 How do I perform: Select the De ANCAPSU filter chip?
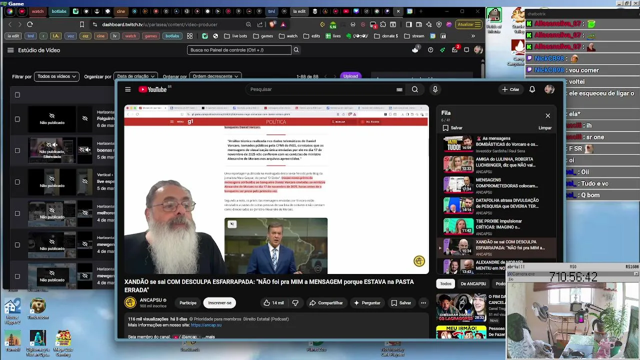pyautogui.click(x=473, y=283)
